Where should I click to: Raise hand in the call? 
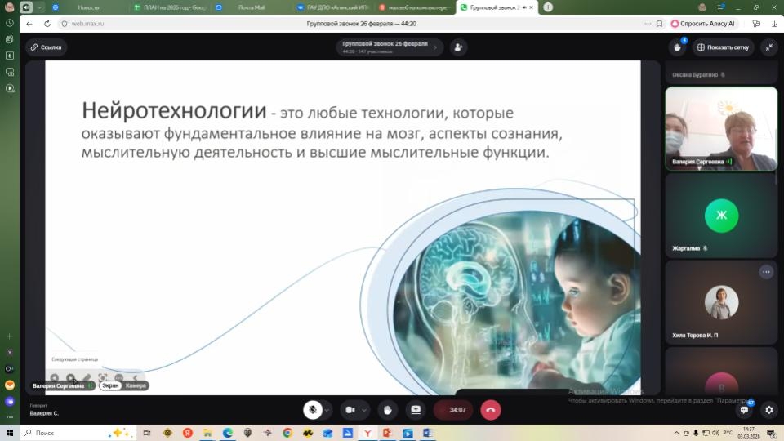(388, 409)
